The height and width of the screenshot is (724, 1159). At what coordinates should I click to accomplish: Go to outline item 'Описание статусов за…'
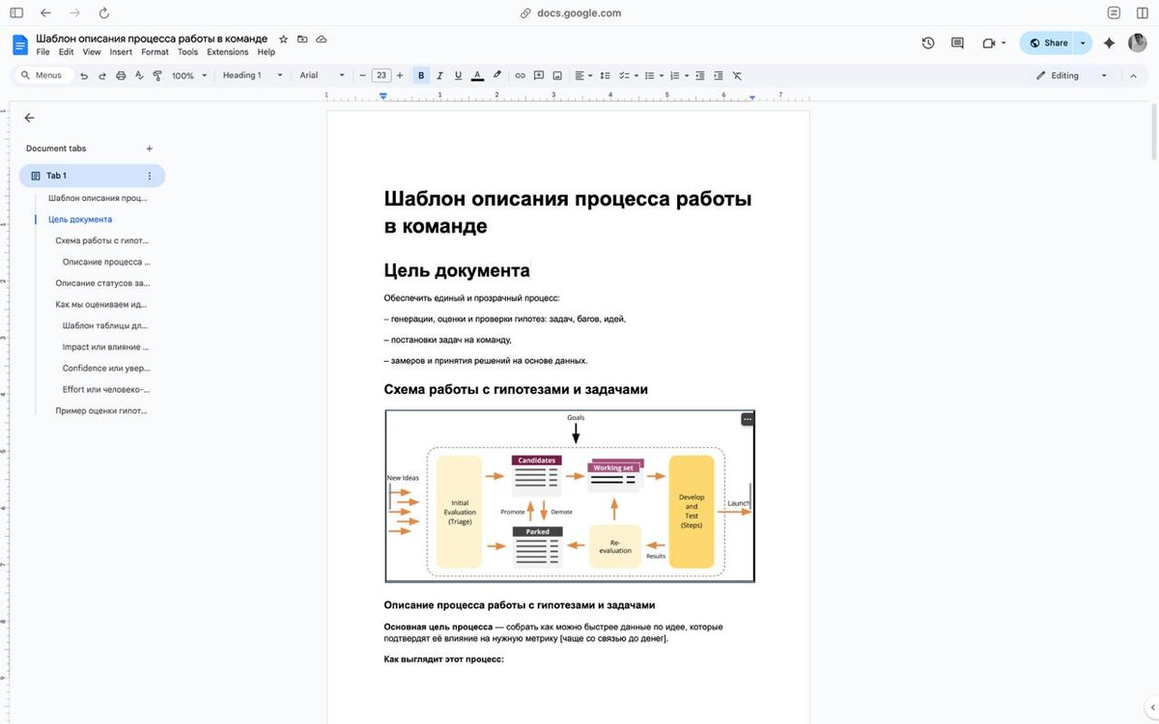coord(102,283)
